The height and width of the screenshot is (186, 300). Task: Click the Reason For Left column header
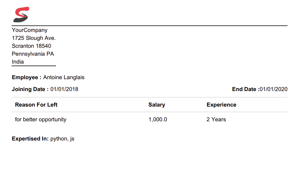click(36, 105)
